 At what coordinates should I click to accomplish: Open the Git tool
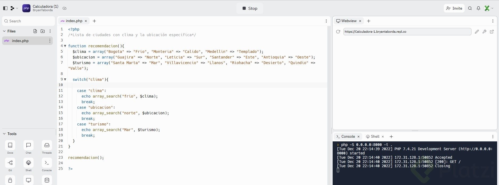pos(10,163)
